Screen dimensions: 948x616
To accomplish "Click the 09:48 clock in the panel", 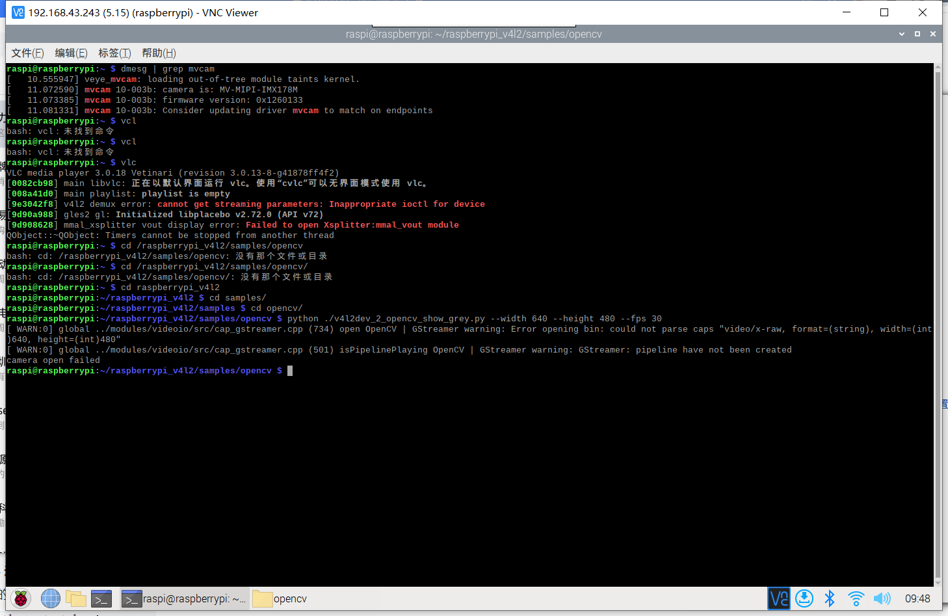I will coord(917,598).
